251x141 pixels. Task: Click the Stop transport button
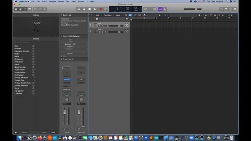coord(89,9)
